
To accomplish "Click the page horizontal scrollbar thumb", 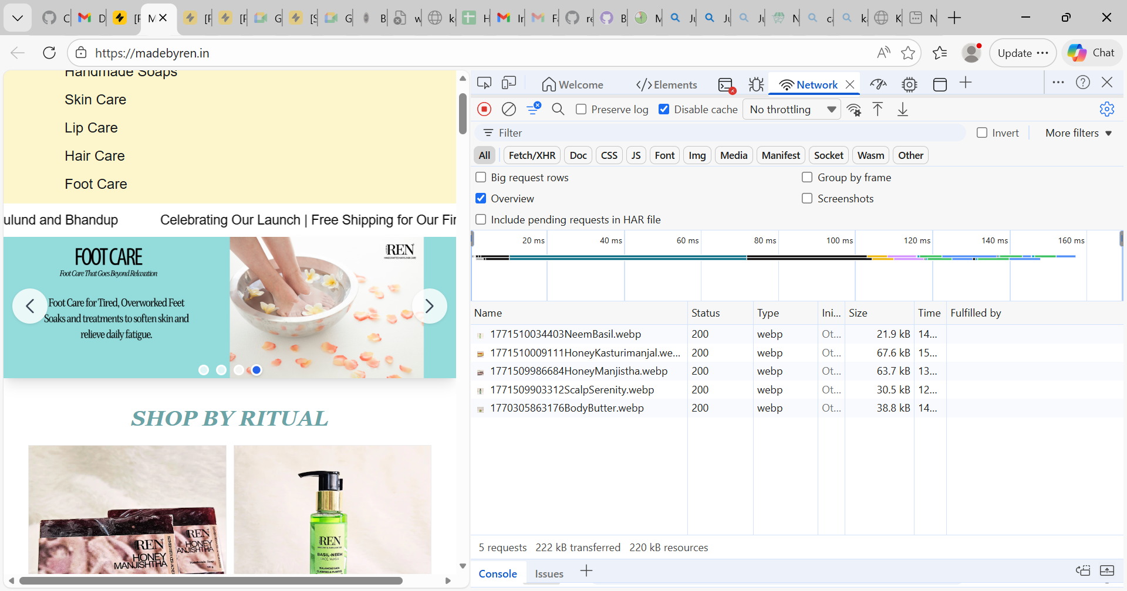I will [211, 580].
